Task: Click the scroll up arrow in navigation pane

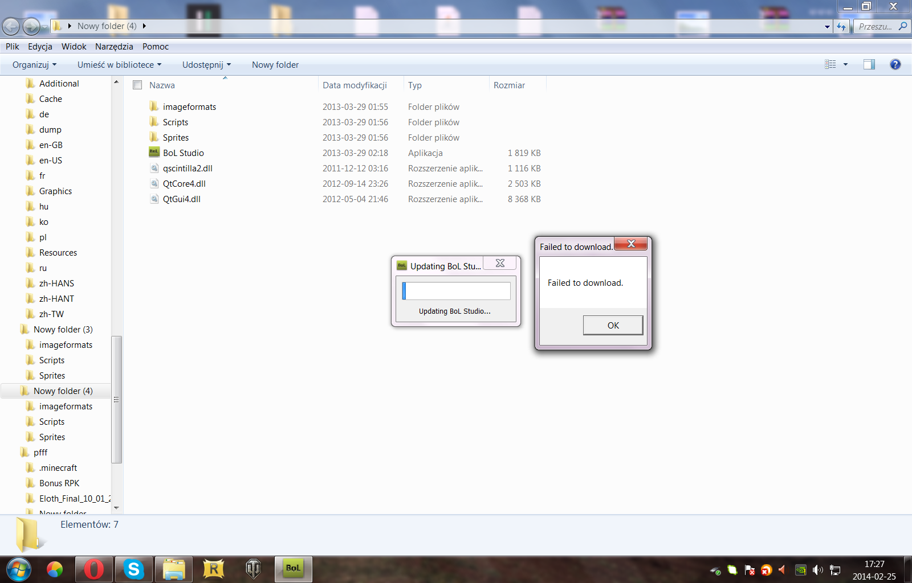Action: pyautogui.click(x=116, y=82)
